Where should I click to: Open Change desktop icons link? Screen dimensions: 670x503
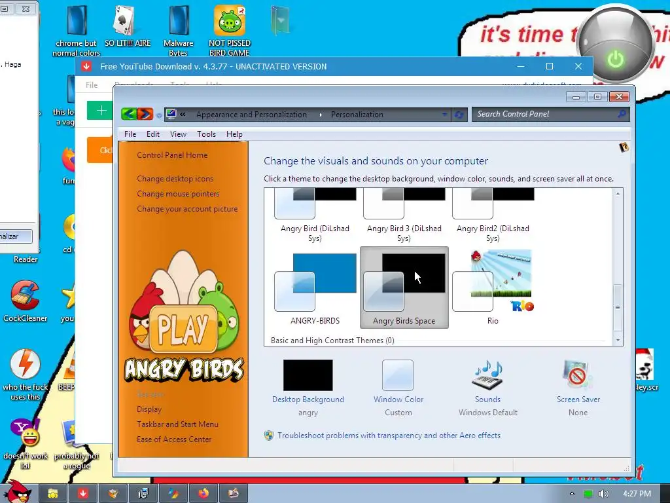click(x=175, y=179)
